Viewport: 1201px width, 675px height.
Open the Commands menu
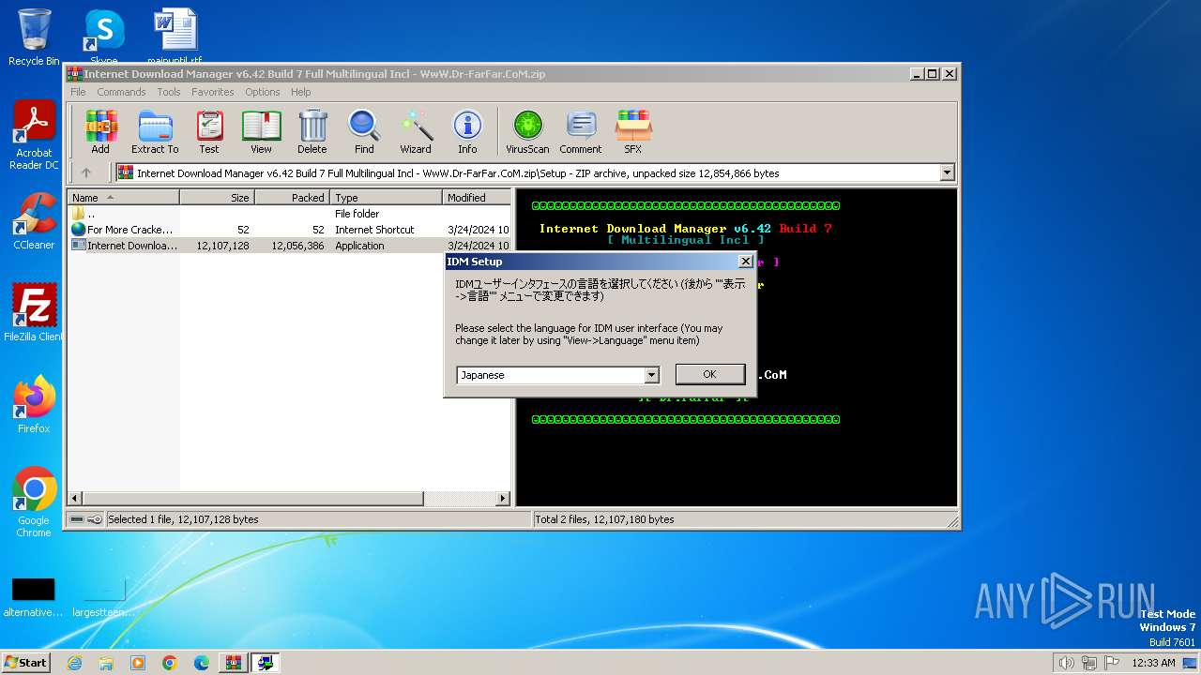pos(121,92)
